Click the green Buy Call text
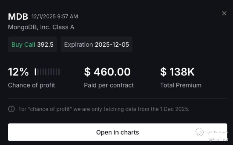Viewport: 233px width, 145px height. 23,44
